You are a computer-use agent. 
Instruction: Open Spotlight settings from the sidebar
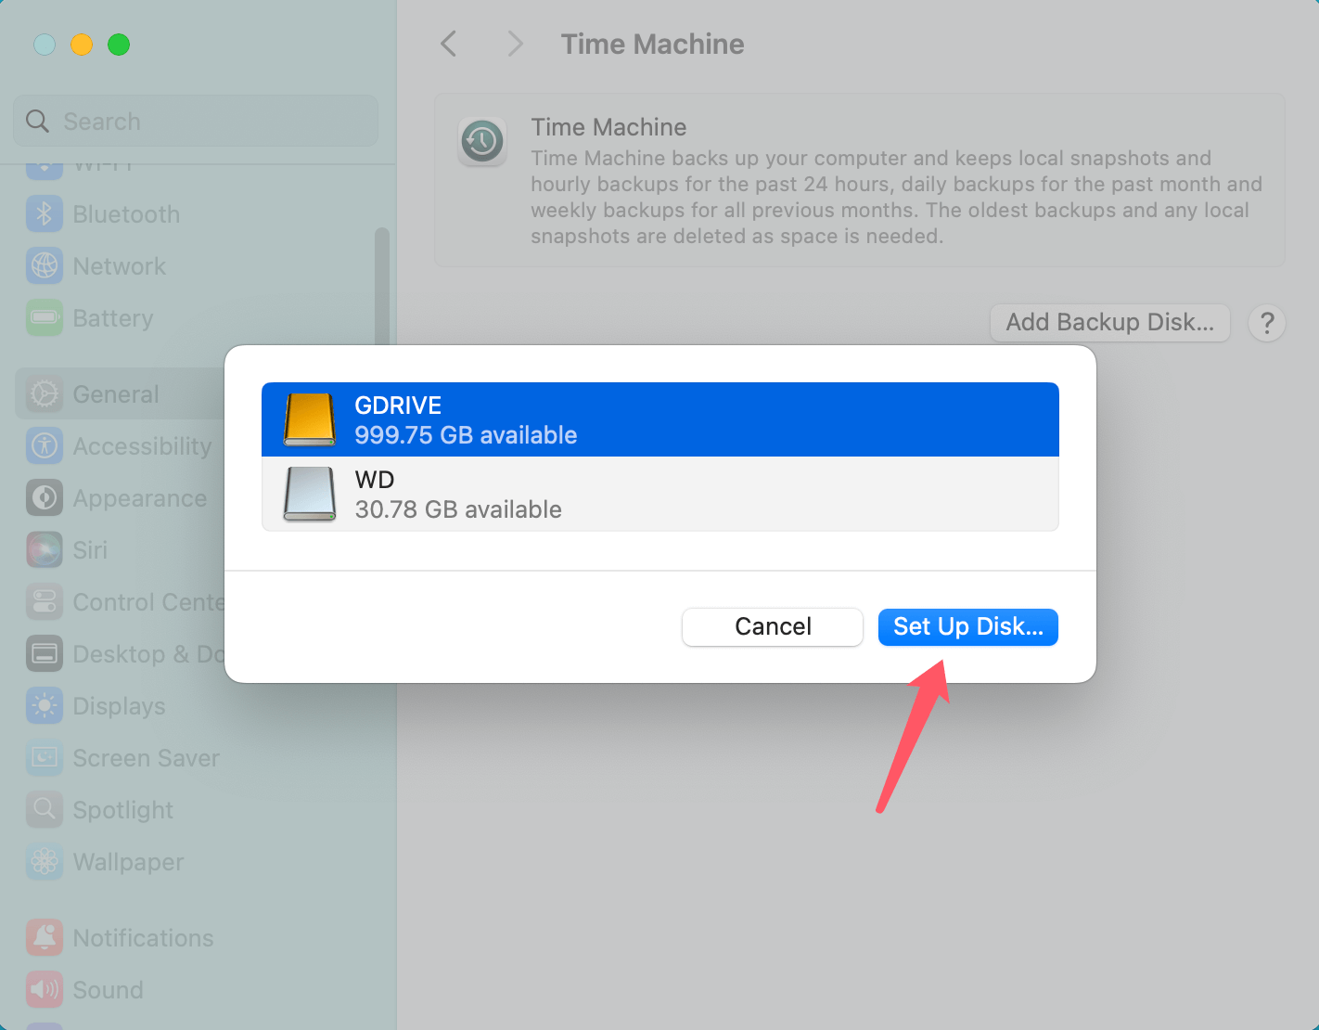(44, 809)
